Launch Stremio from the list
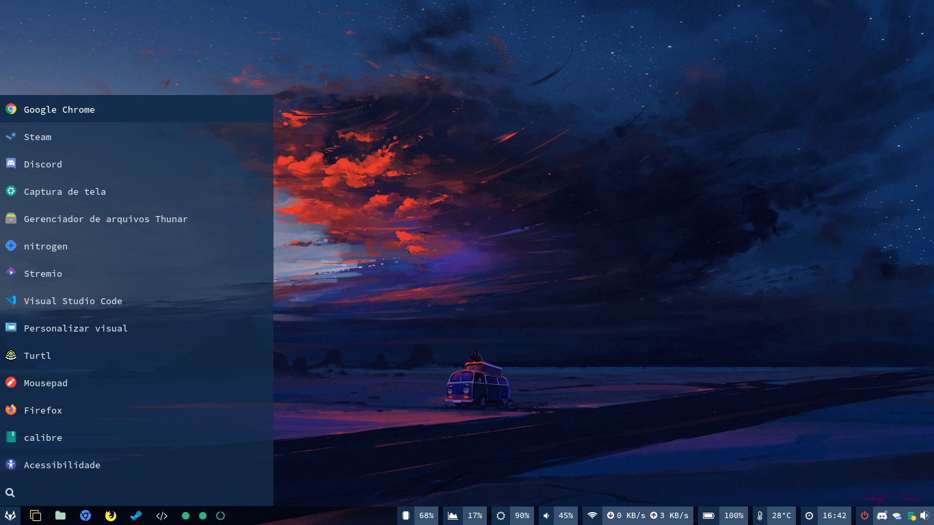Screen dimensions: 934x525 point(43,273)
